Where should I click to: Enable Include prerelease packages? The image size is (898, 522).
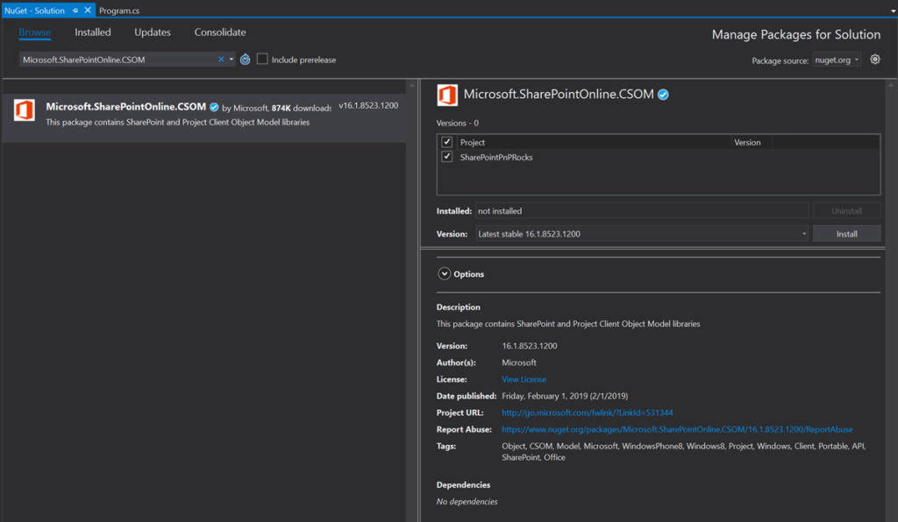pos(262,59)
